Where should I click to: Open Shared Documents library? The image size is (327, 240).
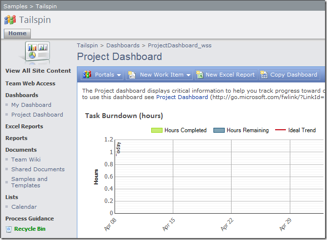pyautogui.click(x=38, y=169)
